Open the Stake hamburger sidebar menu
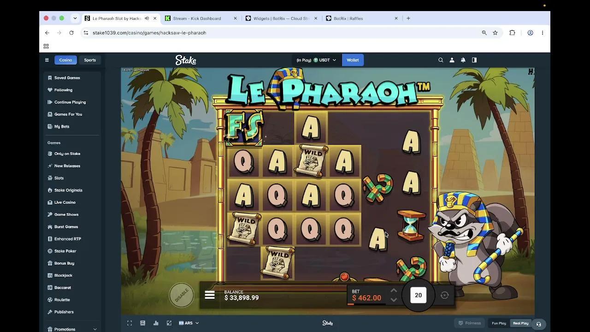 click(47, 60)
